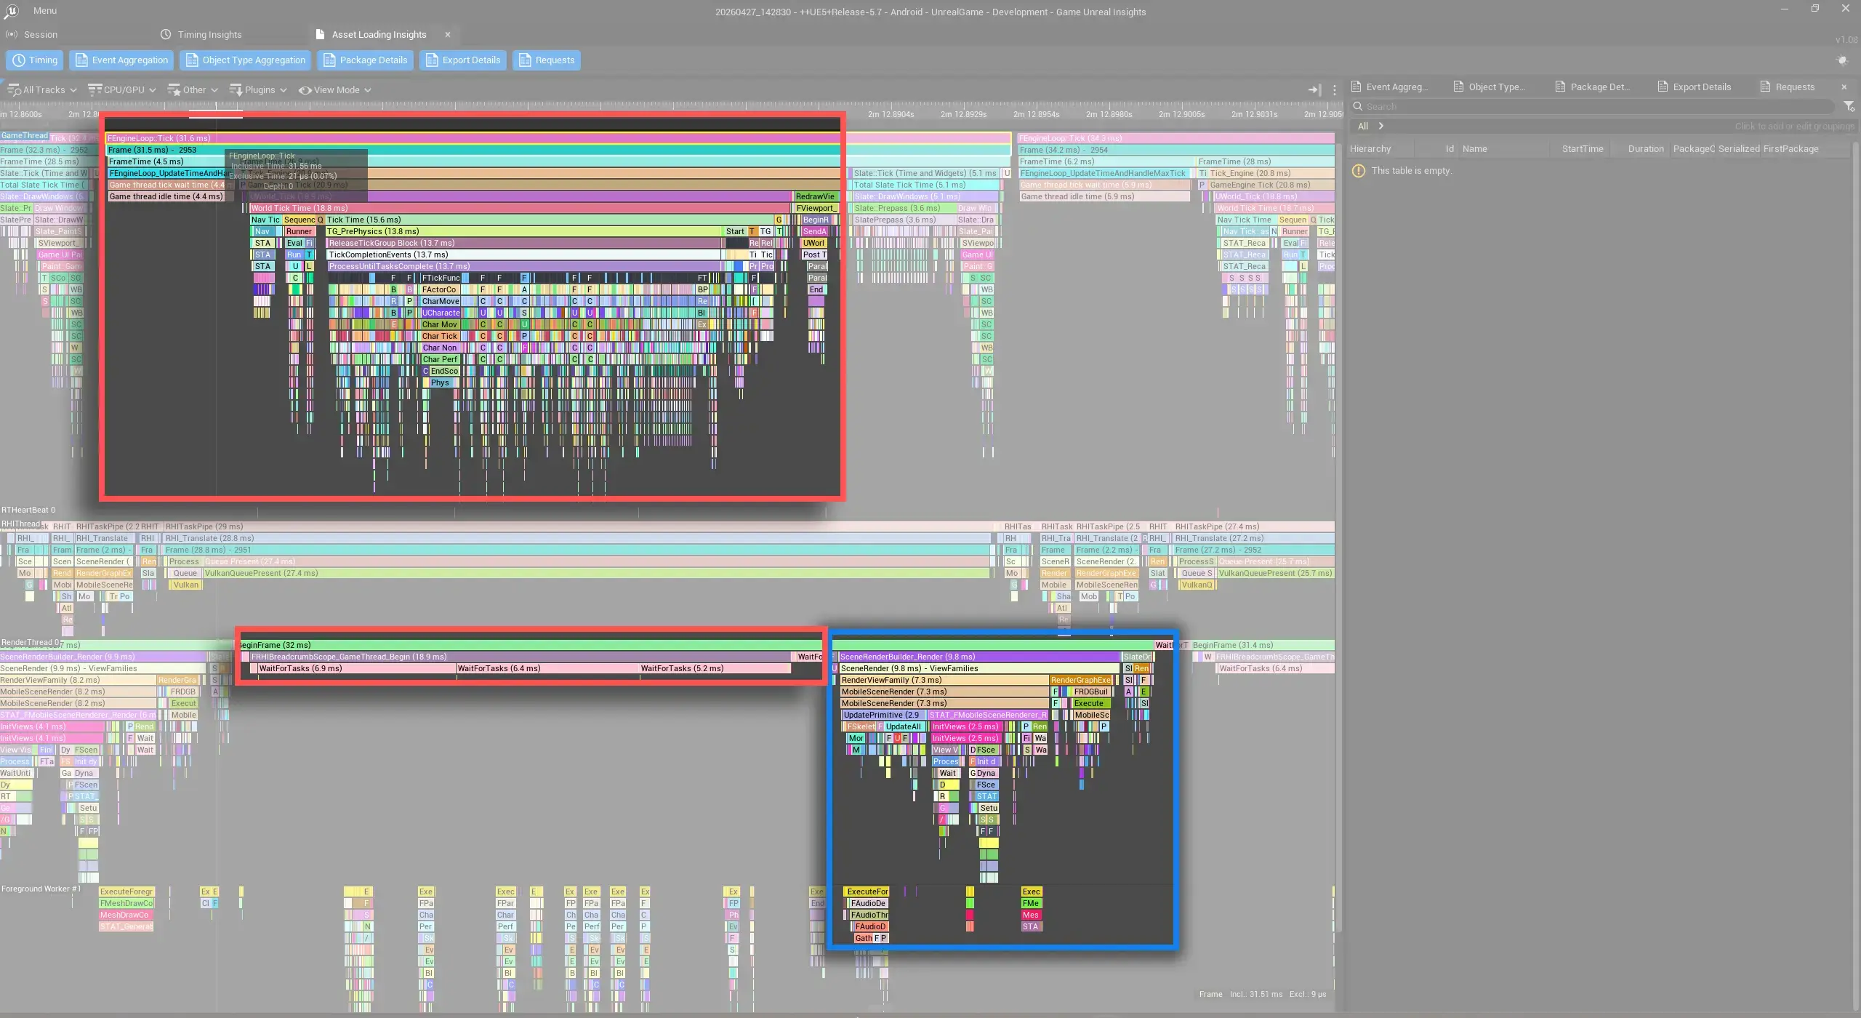The image size is (1861, 1018).
Task: Open the three-dot options menu in timing view
Action: [1334, 90]
